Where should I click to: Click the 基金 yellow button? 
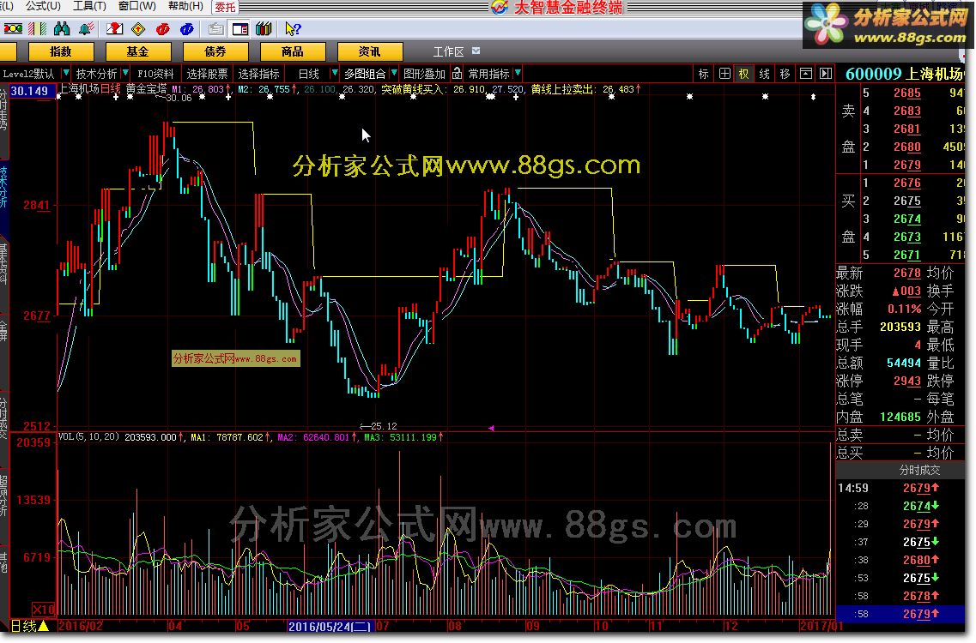pyautogui.click(x=137, y=51)
